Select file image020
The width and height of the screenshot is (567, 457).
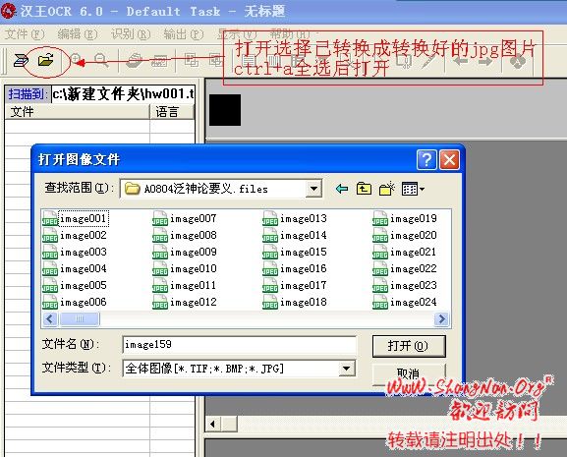pyautogui.click(x=405, y=235)
